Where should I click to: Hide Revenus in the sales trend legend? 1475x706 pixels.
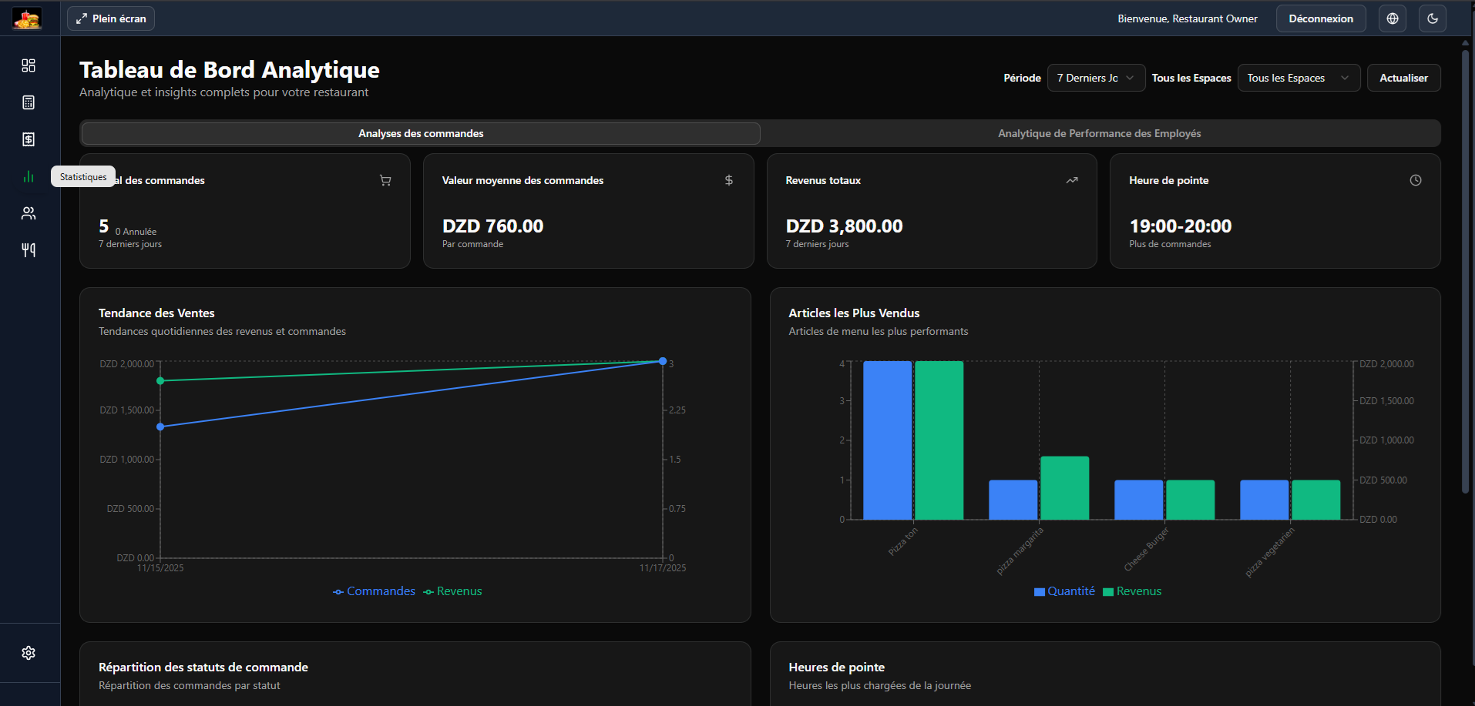tap(452, 591)
